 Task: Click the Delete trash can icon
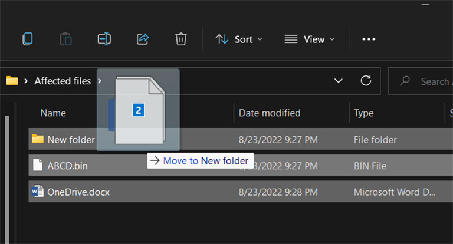(x=181, y=39)
